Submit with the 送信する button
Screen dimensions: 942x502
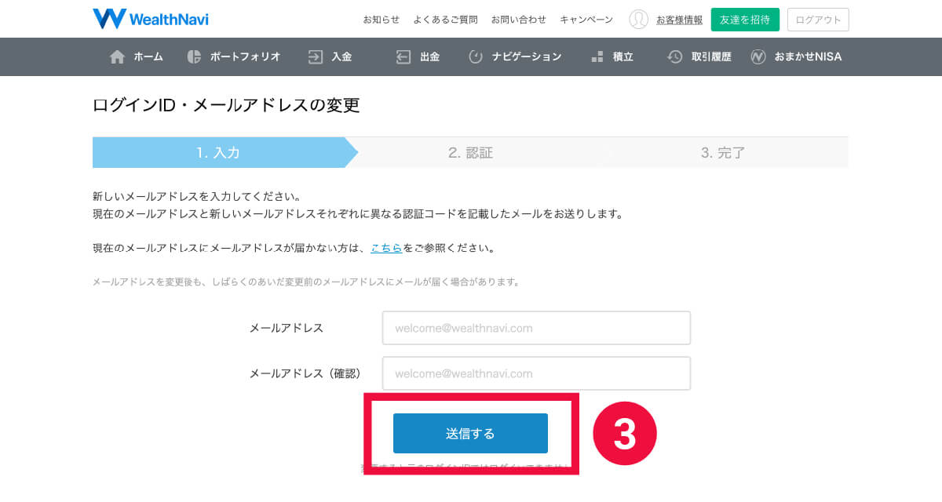coord(470,433)
